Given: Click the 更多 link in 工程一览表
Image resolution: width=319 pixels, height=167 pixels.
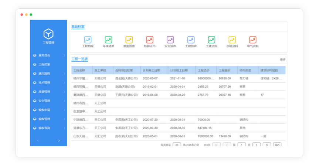Looking at the screenshot, I should 283,59.
